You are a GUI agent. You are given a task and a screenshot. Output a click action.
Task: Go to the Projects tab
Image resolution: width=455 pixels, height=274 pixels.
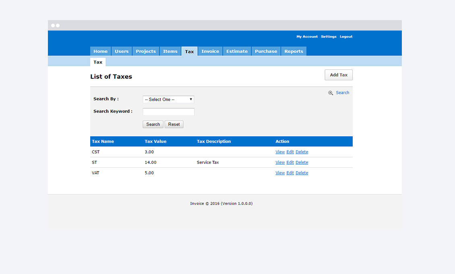pyautogui.click(x=145, y=51)
